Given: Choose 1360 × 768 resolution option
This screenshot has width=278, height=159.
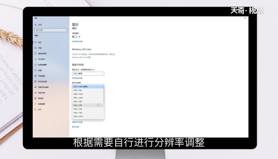Looking at the screenshot, I should [x=88, y=112].
